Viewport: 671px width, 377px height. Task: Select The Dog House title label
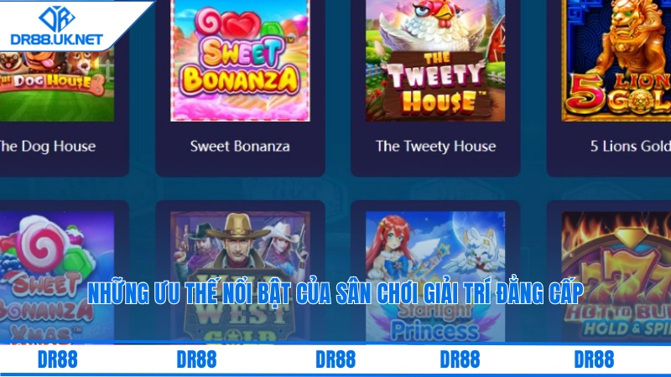pos(47,146)
